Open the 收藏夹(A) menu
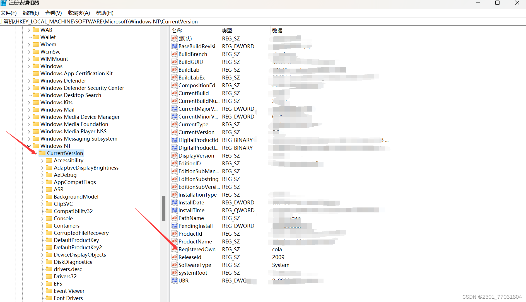526x302 pixels. coord(79,13)
